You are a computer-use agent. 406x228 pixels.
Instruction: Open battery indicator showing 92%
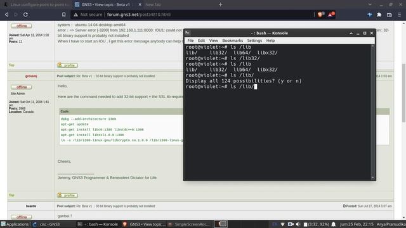(316, 224)
